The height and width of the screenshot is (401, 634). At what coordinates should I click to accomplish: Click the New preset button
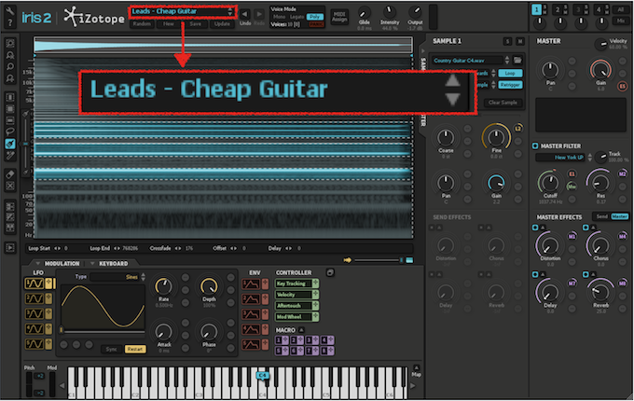168,24
